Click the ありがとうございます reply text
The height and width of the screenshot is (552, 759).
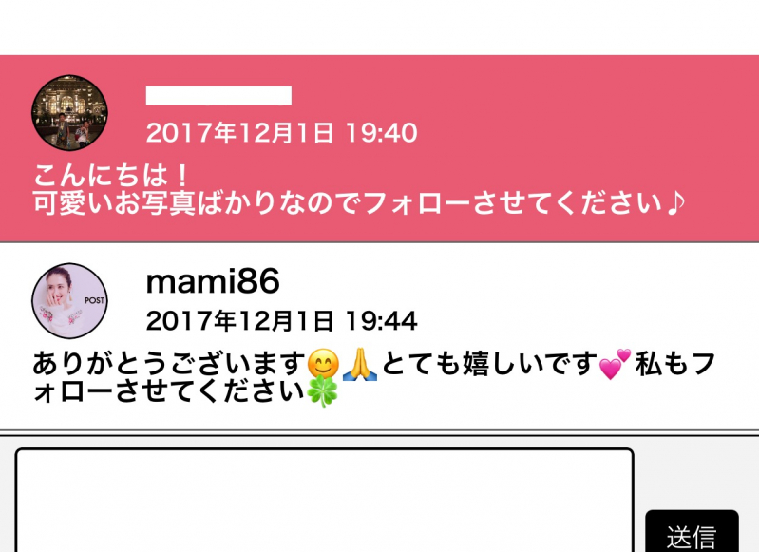click(x=169, y=364)
